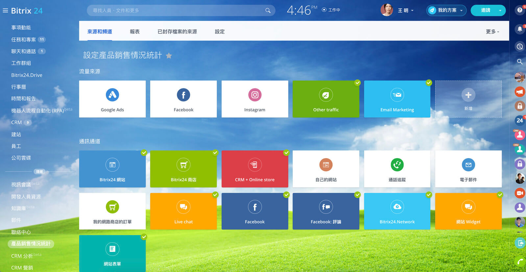Viewport: 526px width, 272px height.
Task: Open the 更多 dropdown menu
Action: pos(492,32)
